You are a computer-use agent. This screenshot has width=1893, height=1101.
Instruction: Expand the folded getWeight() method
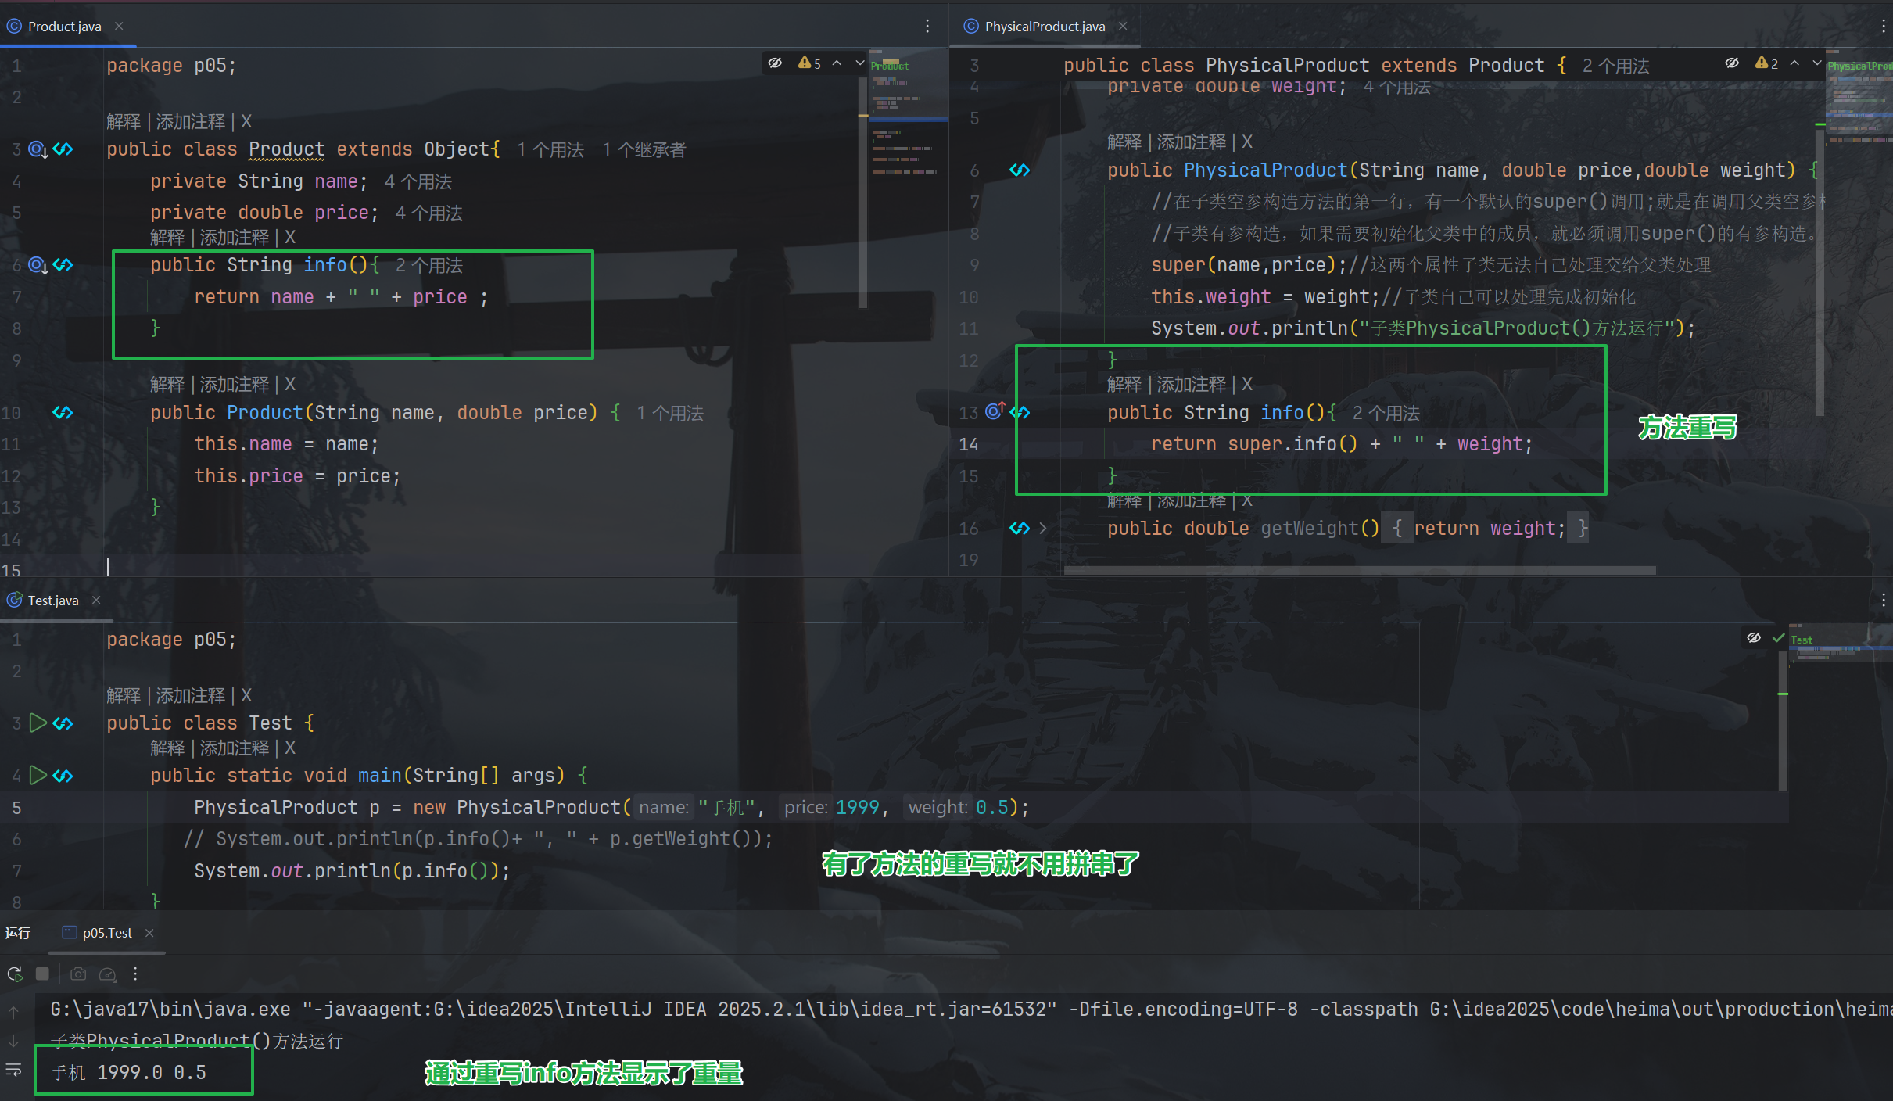[x=1042, y=529]
